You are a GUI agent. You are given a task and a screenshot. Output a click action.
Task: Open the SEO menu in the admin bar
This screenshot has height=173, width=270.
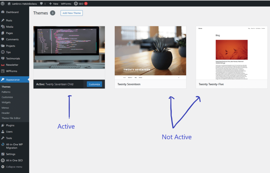point(80,4)
